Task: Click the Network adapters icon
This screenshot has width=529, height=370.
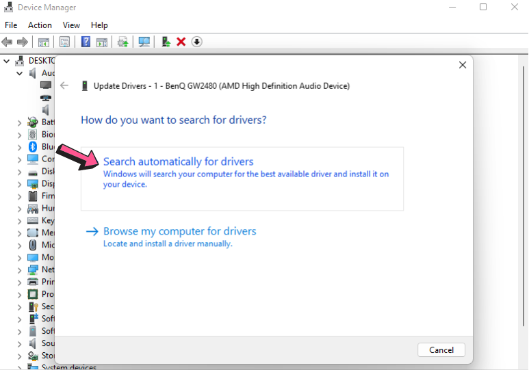Action: pos(33,269)
